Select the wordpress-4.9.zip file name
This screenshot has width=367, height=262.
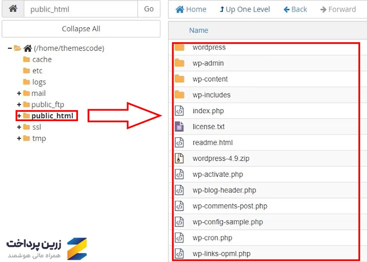tap(221, 158)
